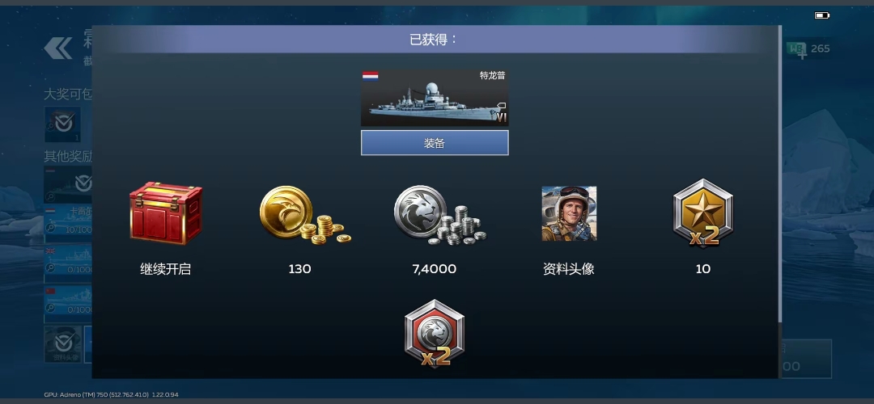The height and width of the screenshot is (404, 874).
Task: Click the red crate to continue opening
Action: click(x=166, y=213)
